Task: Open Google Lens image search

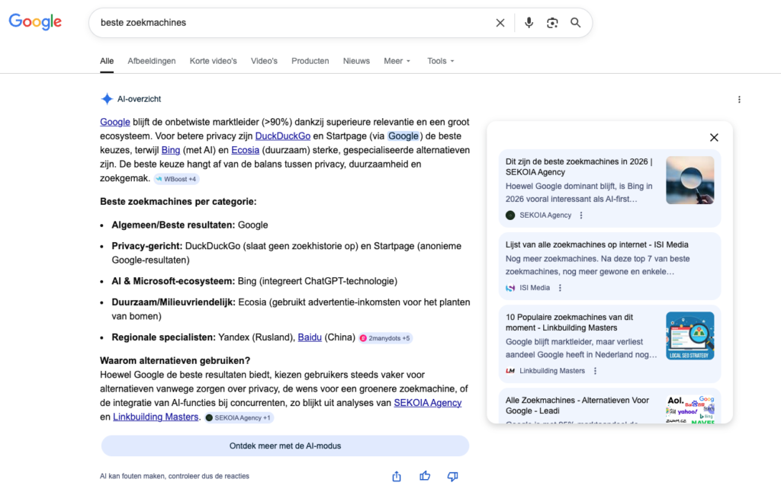Action: tap(552, 23)
